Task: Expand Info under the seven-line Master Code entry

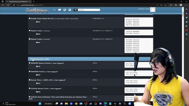Action: 38,42
